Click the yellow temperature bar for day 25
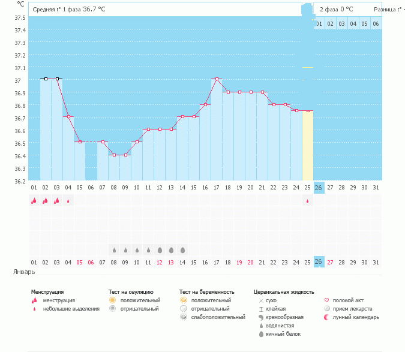405x352 pixels. [x=307, y=145]
